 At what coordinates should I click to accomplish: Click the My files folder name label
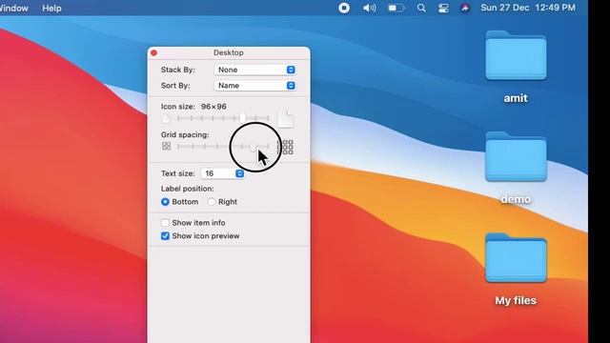516,301
